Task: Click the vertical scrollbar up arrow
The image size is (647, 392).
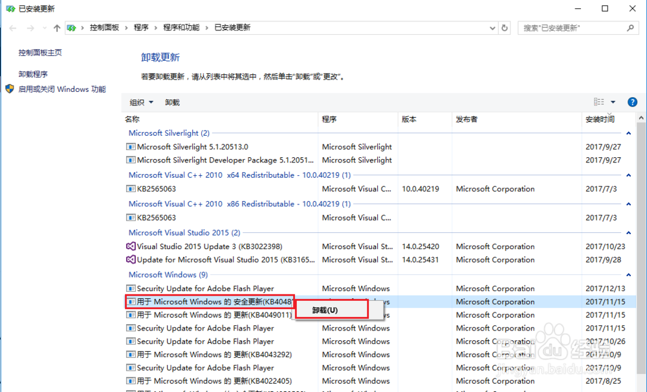Action: click(x=641, y=118)
